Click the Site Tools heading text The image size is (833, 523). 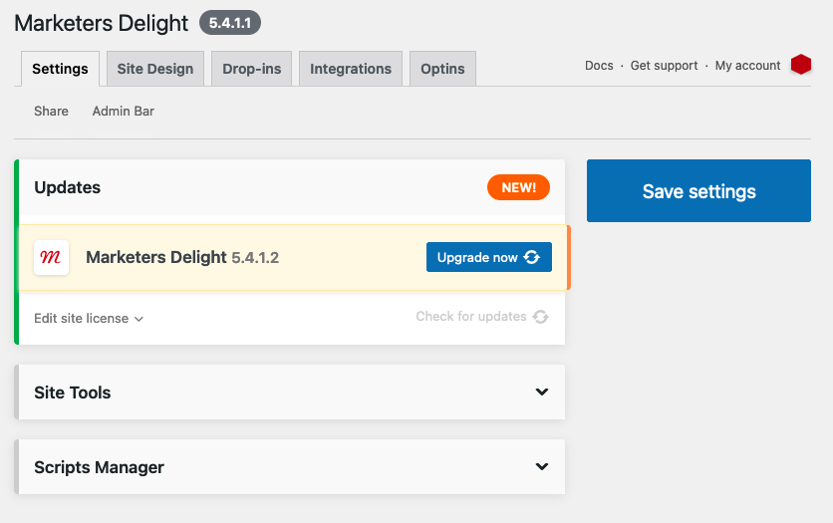(73, 392)
